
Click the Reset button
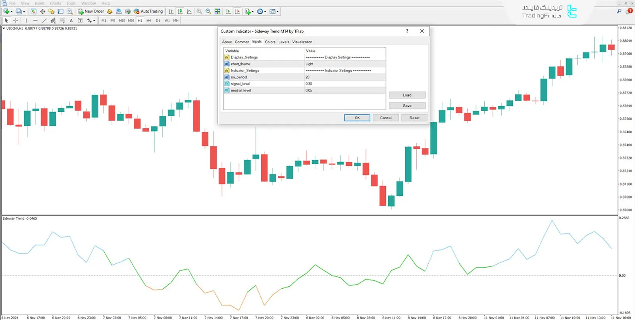pyautogui.click(x=414, y=118)
